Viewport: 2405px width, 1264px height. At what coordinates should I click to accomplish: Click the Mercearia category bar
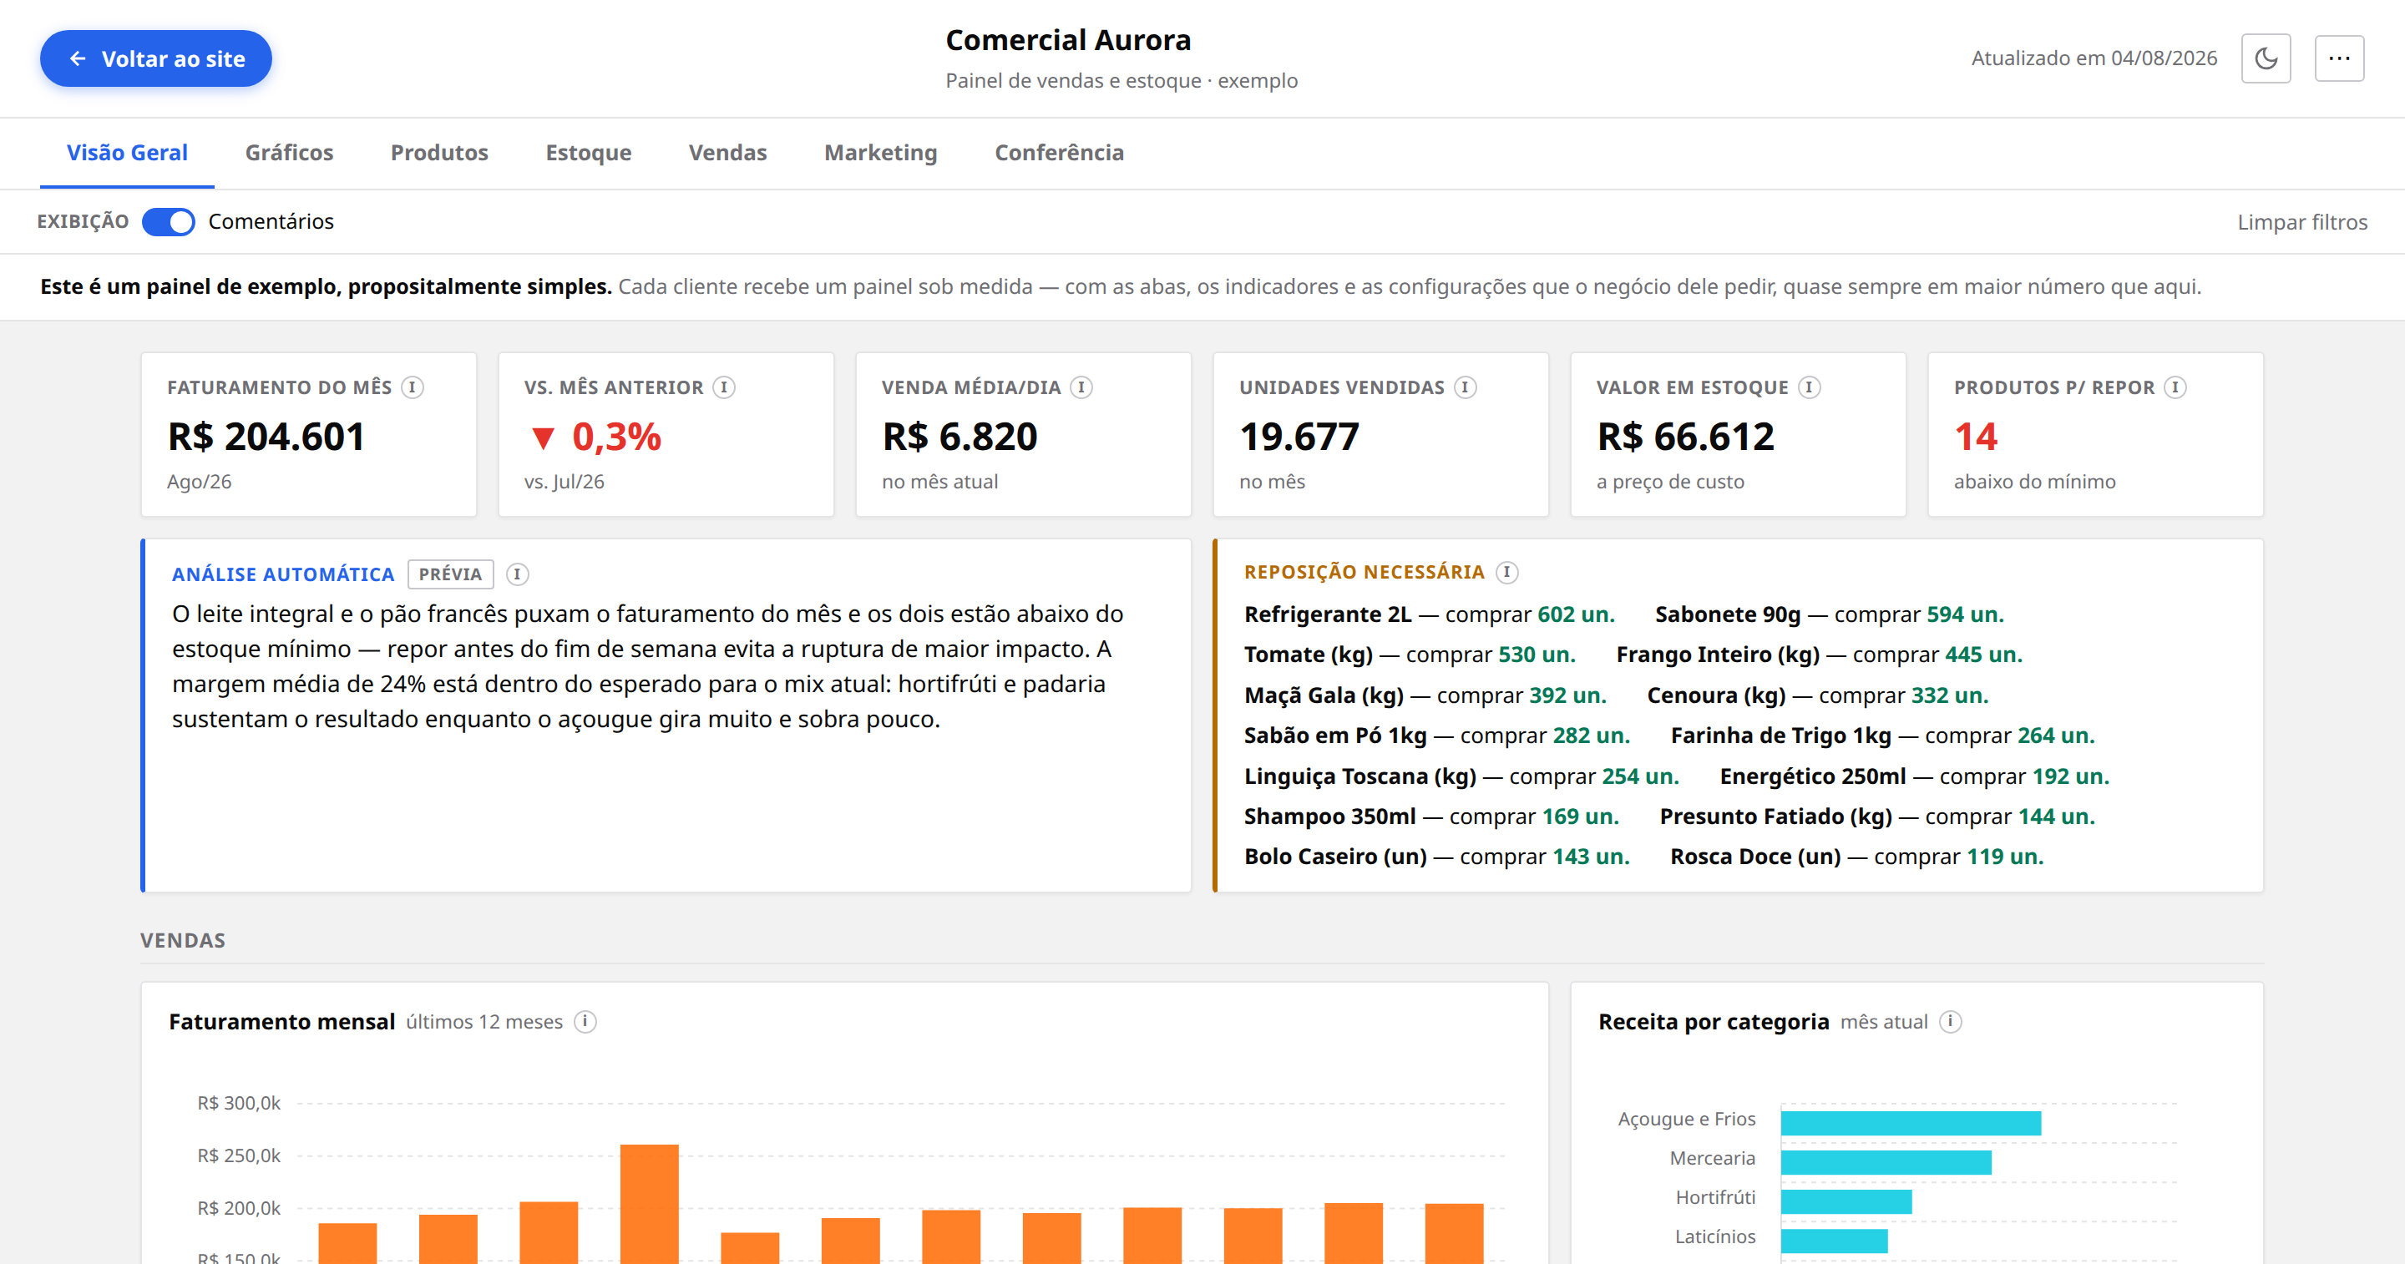coord(1886,1162)
